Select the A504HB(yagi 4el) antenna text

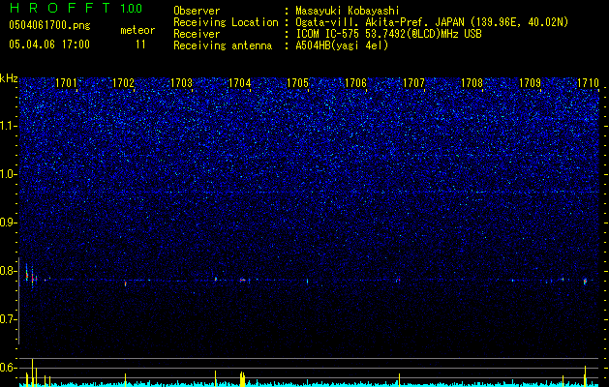342,45
